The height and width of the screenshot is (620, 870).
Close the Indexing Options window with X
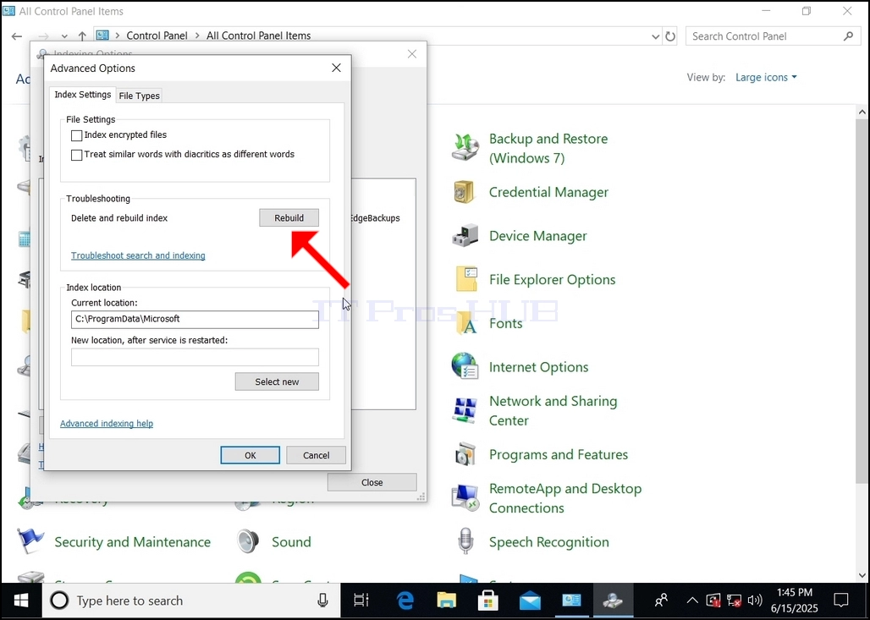[x=411, y=54]
